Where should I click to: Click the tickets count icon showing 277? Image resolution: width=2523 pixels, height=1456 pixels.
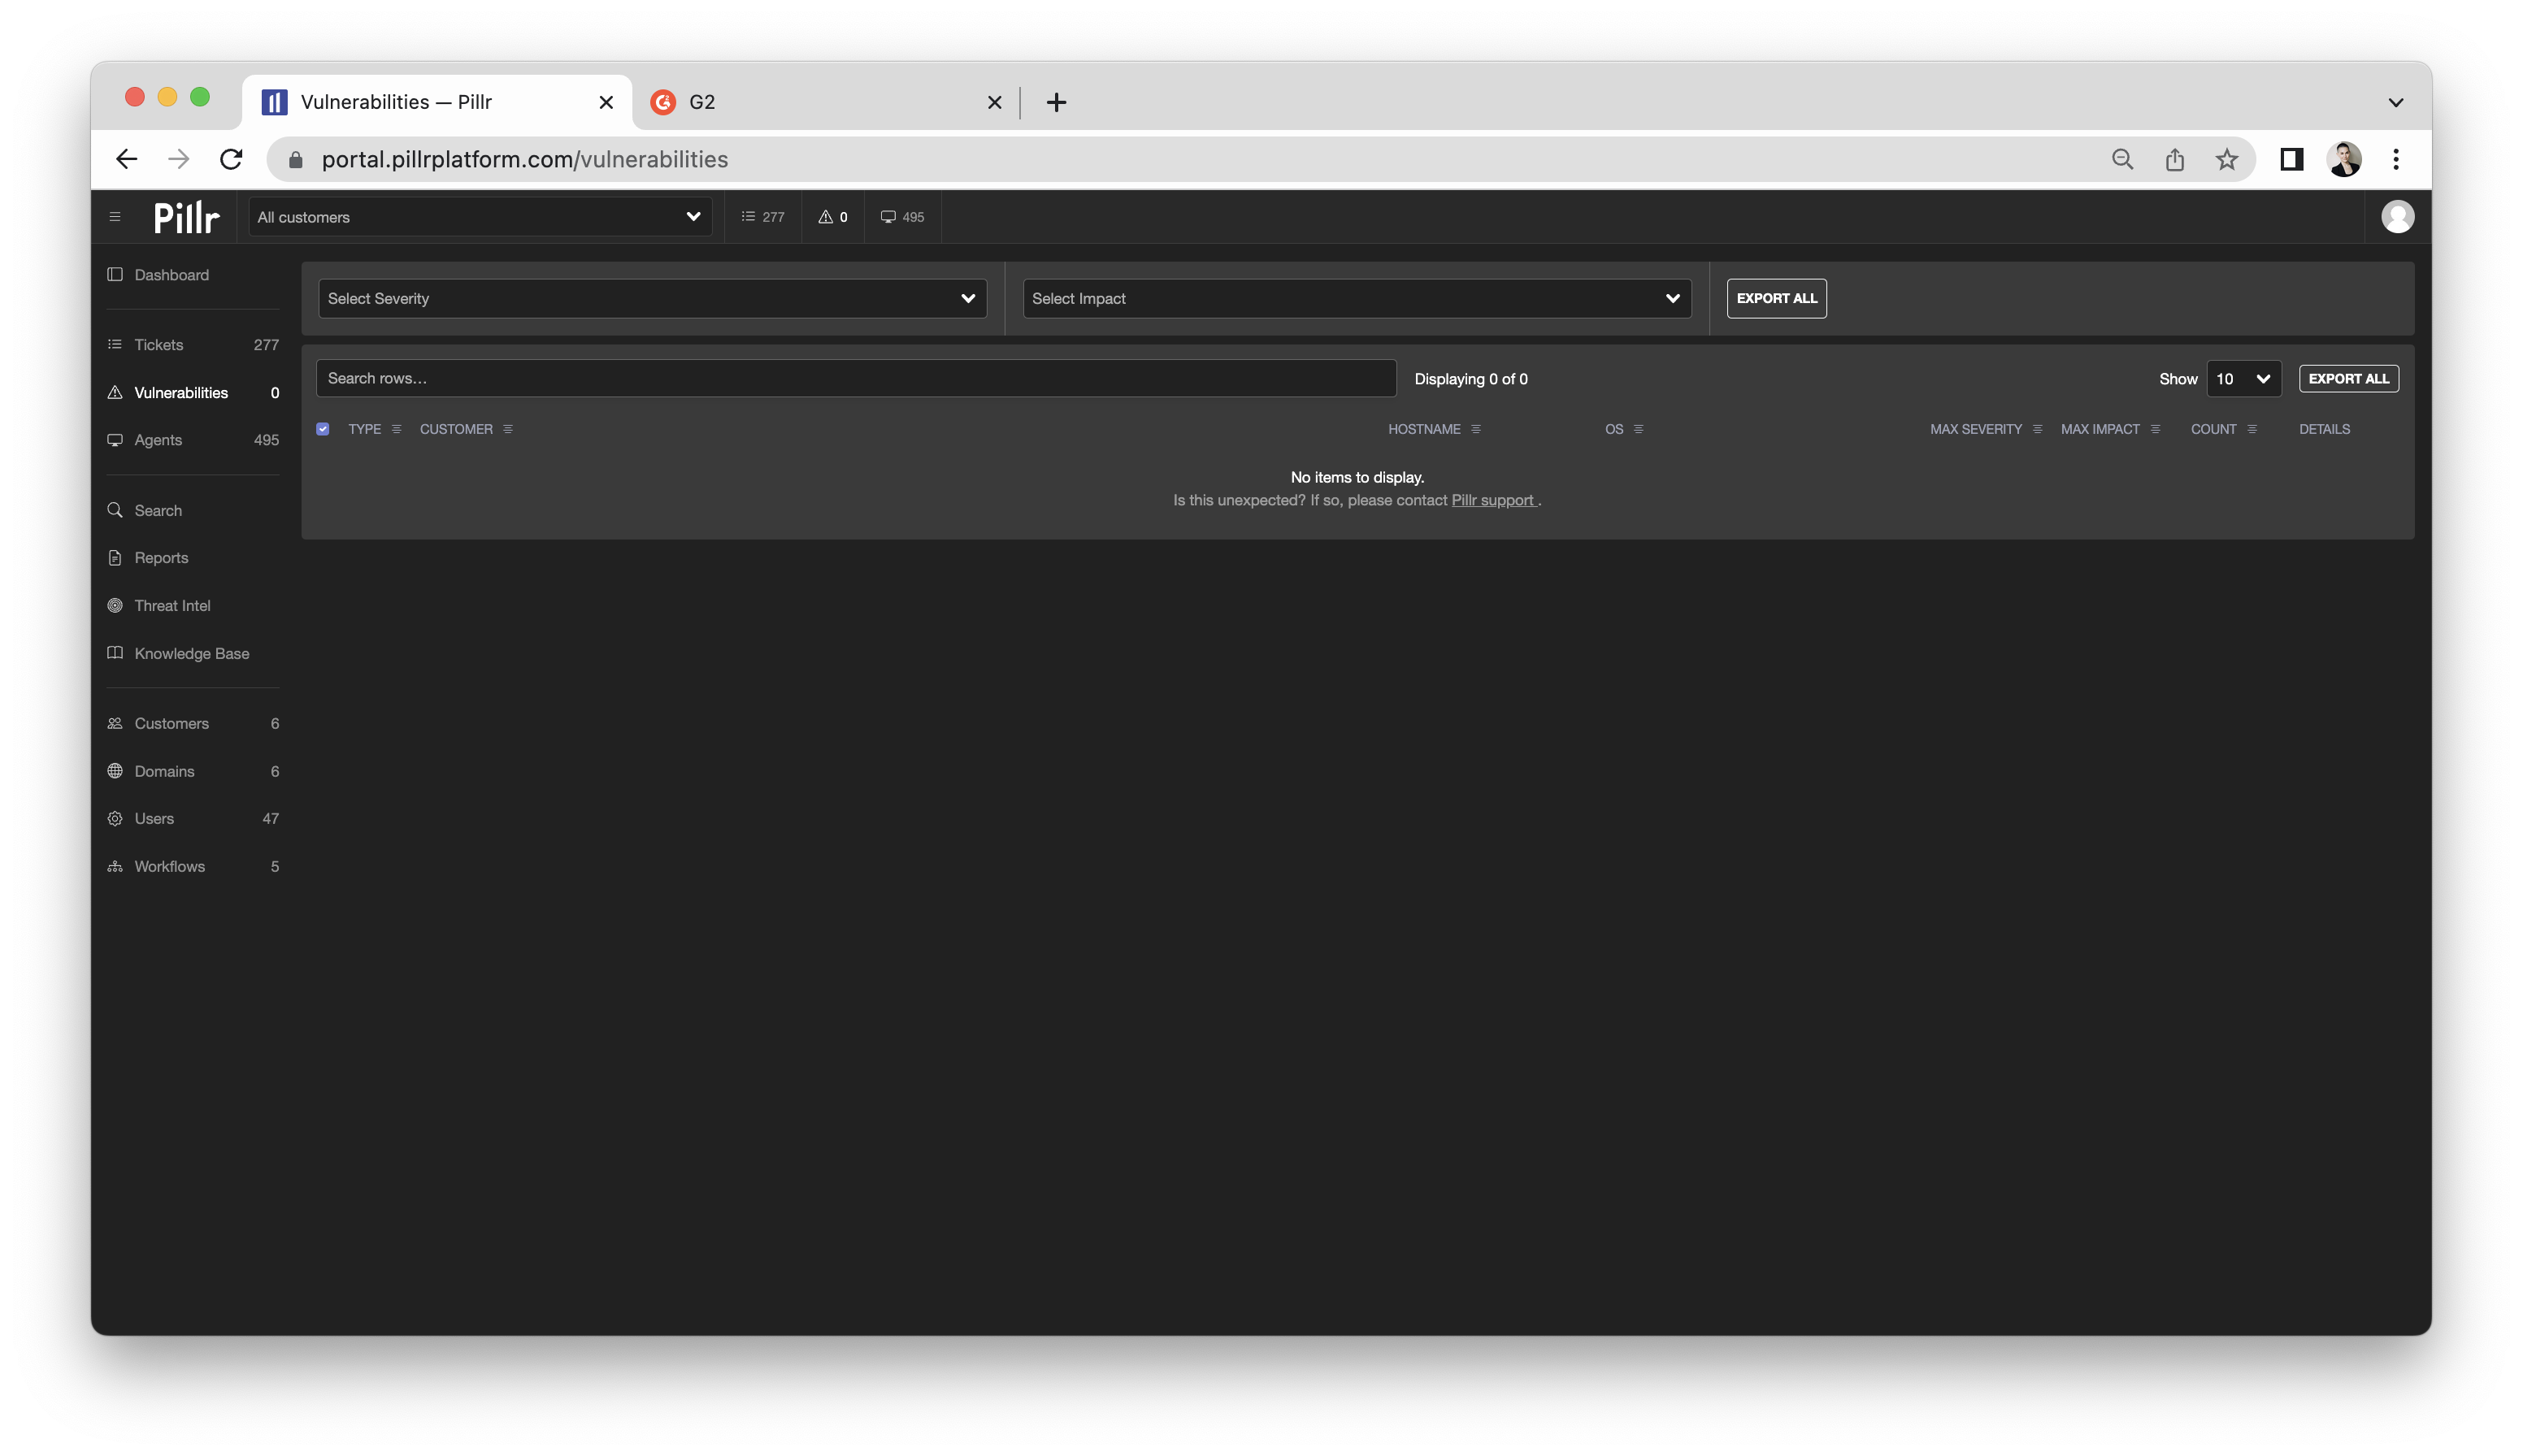[x=749, y=217]
